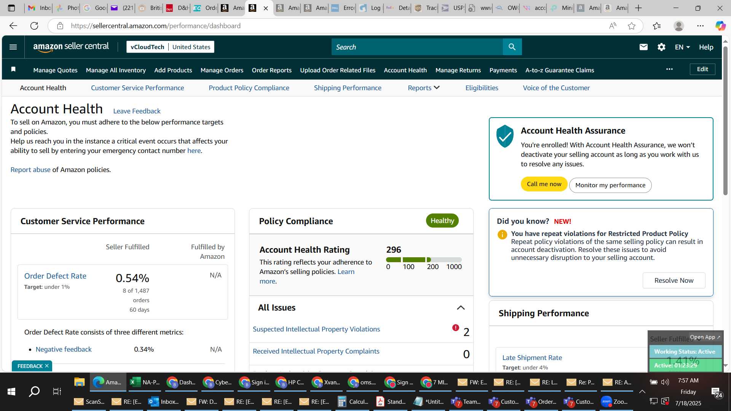Open Late Shipment Rate link
Image resolution: width=731 pixels, height=411 pixels.
click(x=532, y=357)
